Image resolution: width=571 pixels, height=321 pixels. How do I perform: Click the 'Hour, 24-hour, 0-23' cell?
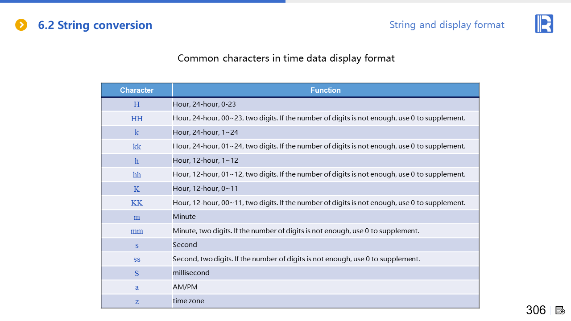click(204, 104)
